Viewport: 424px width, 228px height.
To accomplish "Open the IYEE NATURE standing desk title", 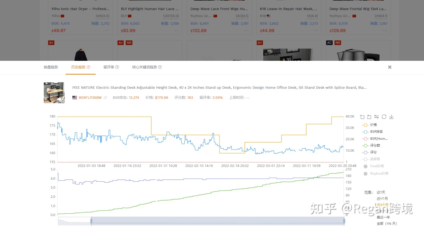I will point(219,88).
